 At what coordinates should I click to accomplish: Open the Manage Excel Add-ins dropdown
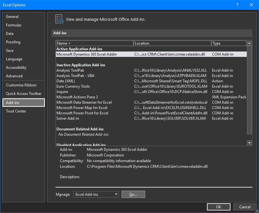(96, 194)
